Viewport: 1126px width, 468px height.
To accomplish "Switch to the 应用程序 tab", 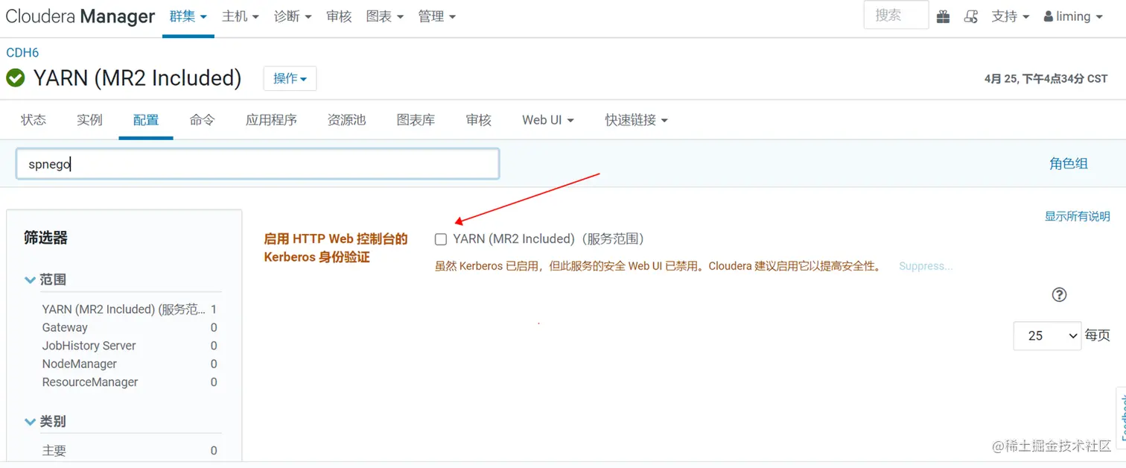I will [271, 120].
